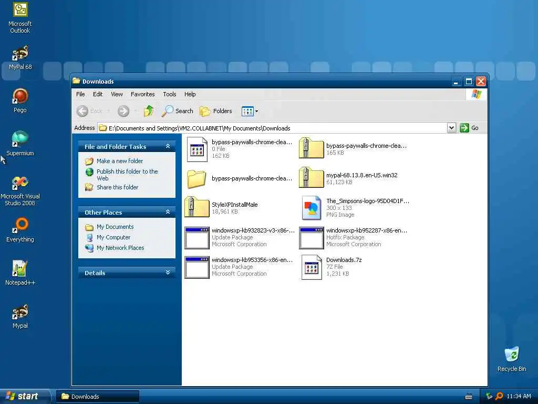Click the Forward navigation arrow
The width and height of the screenshot is (538, 404).
(123, 111)
